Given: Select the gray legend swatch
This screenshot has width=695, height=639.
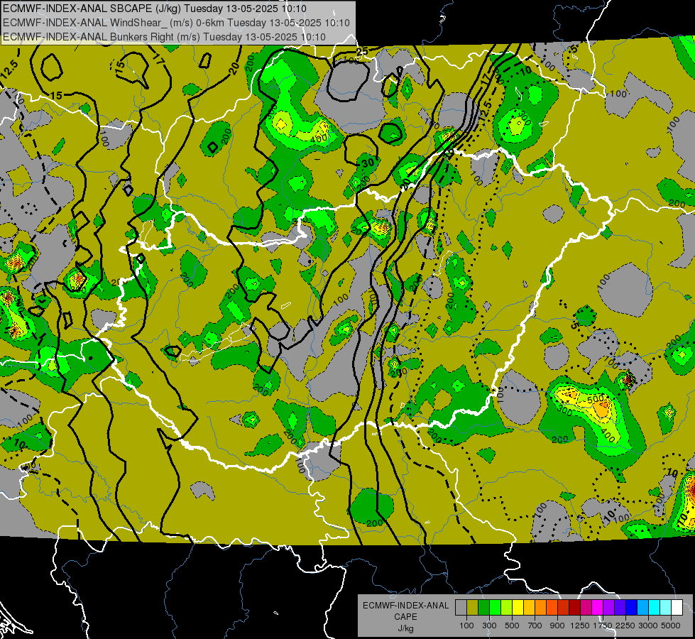Looking at the screenshot, I should [x=461, y=608].
